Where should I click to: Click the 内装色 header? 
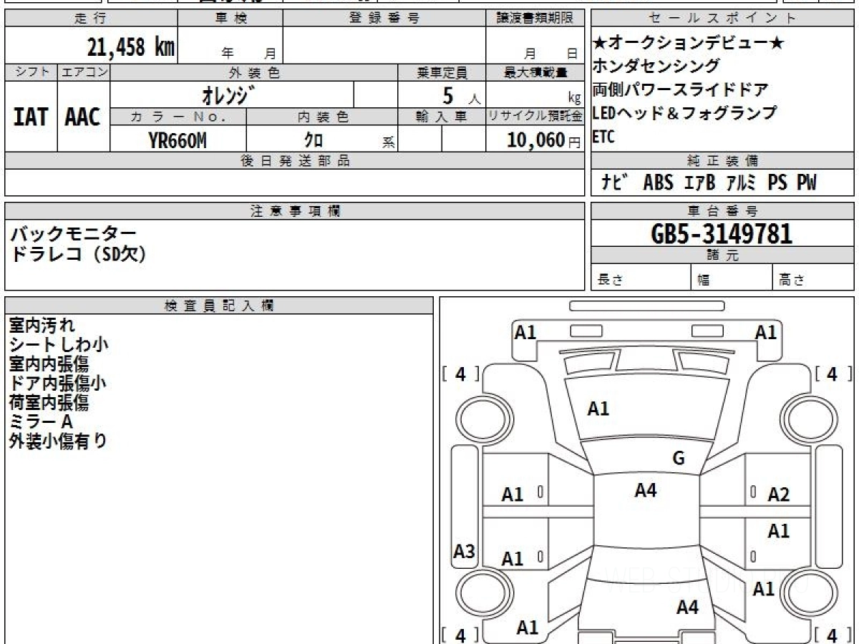coord(322,117)
